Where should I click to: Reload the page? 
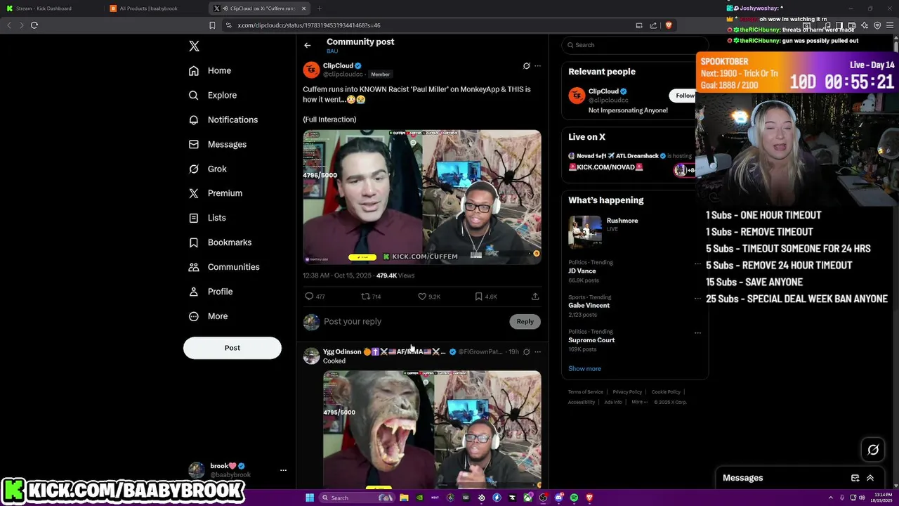[34, 25]
